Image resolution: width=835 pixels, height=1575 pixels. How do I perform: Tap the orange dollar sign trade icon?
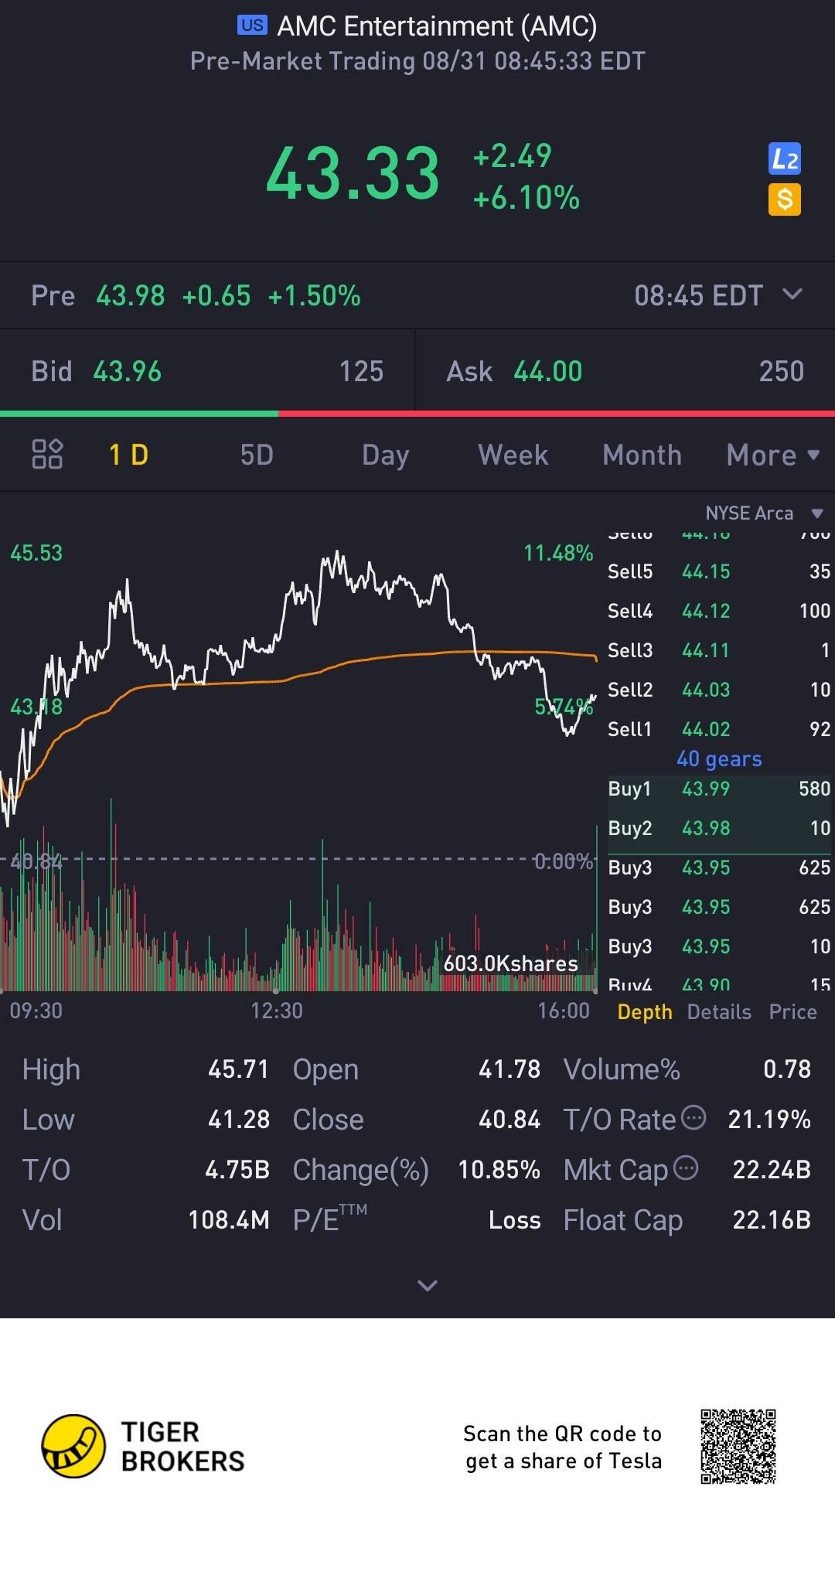click(x=785, y=199)
